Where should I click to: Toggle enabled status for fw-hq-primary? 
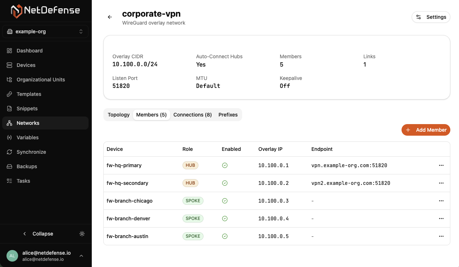click(x=224, y=165)
